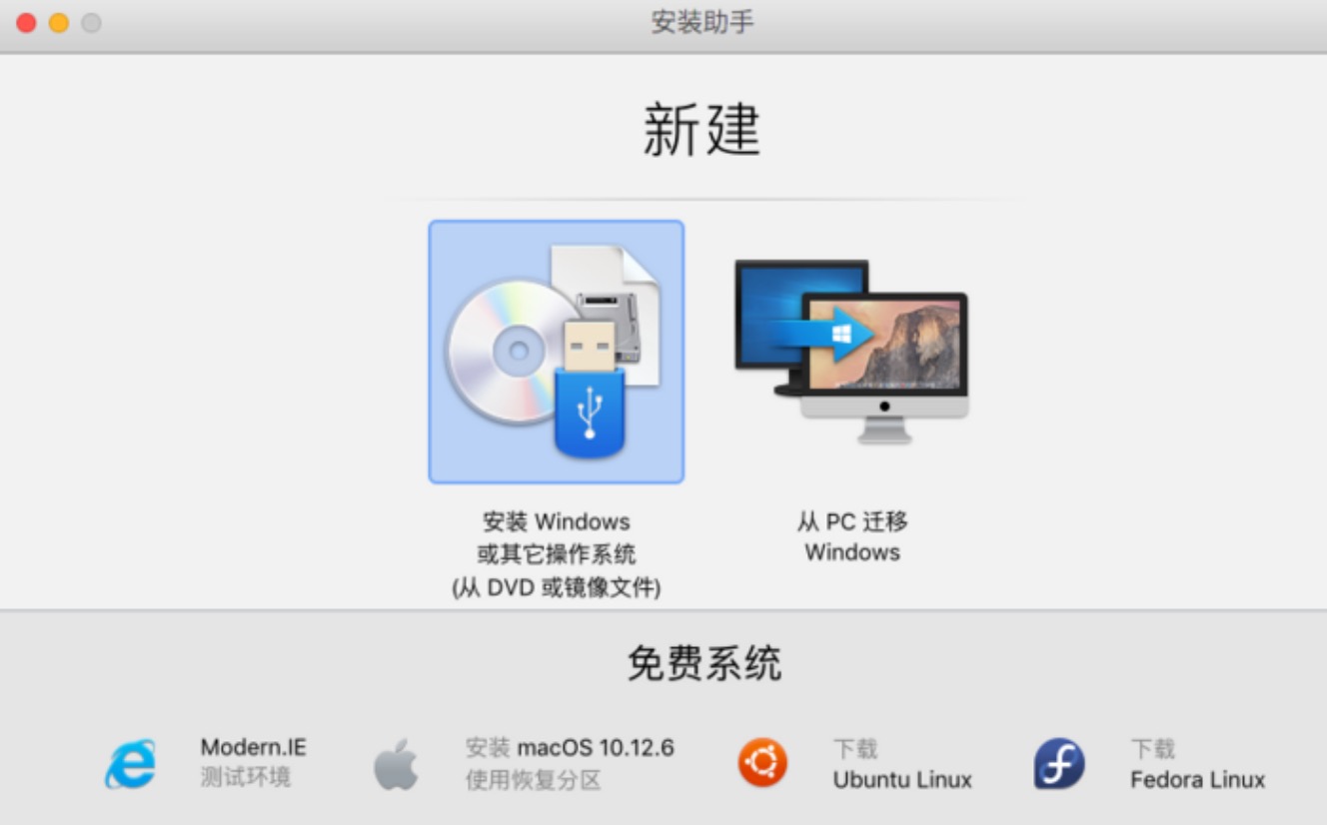Click the blue Fedora logo icon
The width and height of the screenshot is (1327, 825).
click(x=1059, y=764)
